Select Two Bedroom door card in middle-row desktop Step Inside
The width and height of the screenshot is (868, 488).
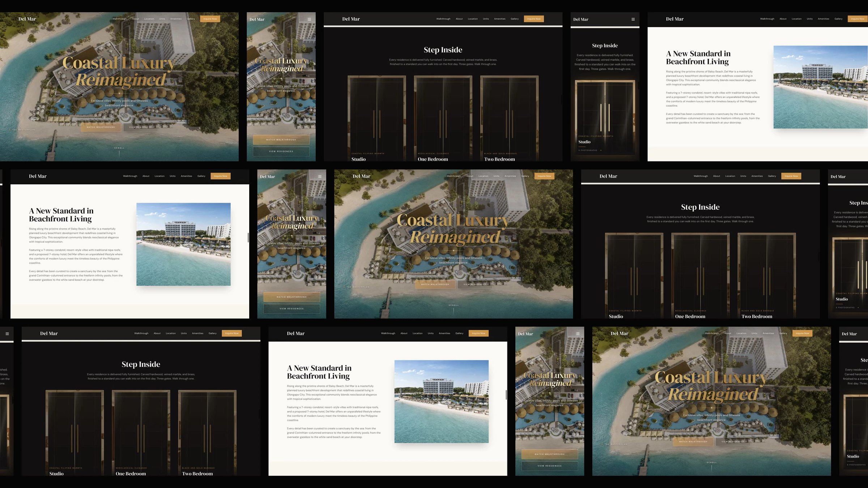767,276
